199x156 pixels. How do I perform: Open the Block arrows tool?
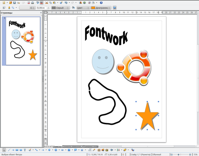[x=62, y=150]
